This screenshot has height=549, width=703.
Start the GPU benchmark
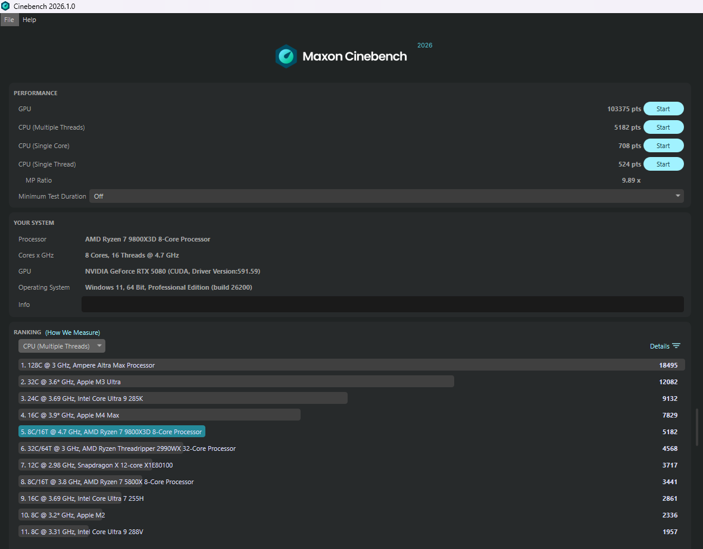click(x=663, y=109)
